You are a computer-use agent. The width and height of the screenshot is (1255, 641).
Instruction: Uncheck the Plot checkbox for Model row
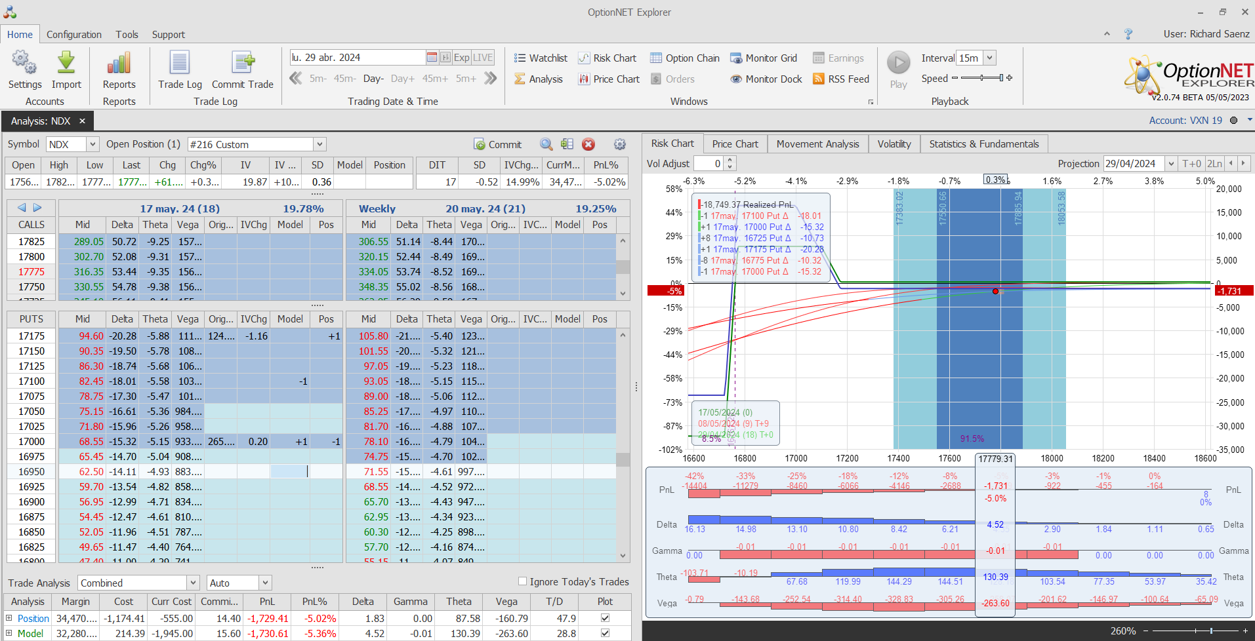click(x=605, y=633)
